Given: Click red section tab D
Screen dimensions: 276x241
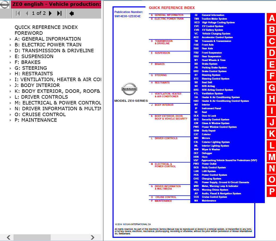Looking at the screenshot, I should pos(271,53).
